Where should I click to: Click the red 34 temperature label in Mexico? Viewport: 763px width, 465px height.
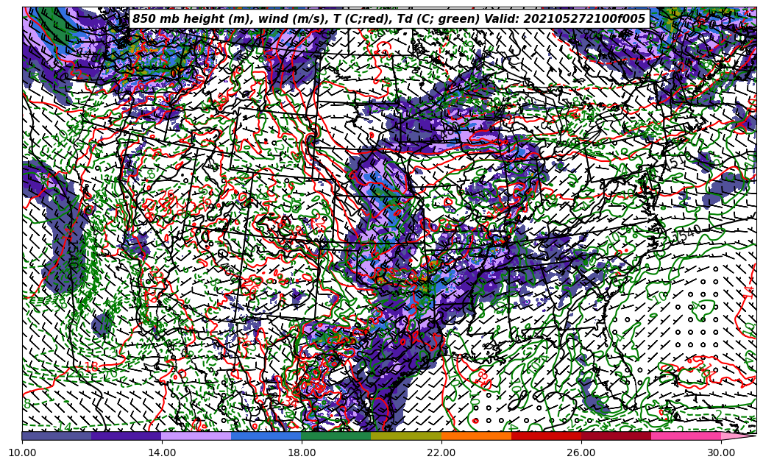(291, 402)
